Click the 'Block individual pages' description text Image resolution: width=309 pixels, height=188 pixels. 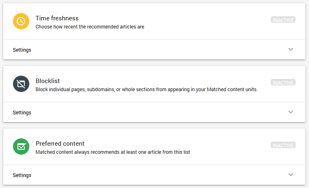(146, 90)
